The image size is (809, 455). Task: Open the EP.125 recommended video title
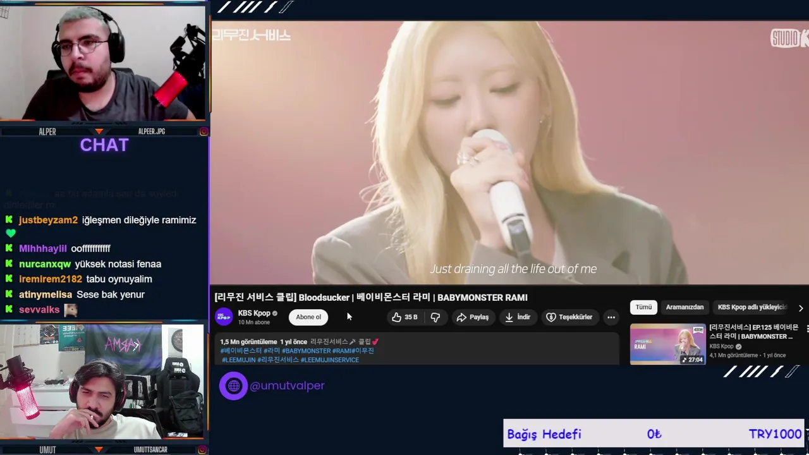click(754, 332)
